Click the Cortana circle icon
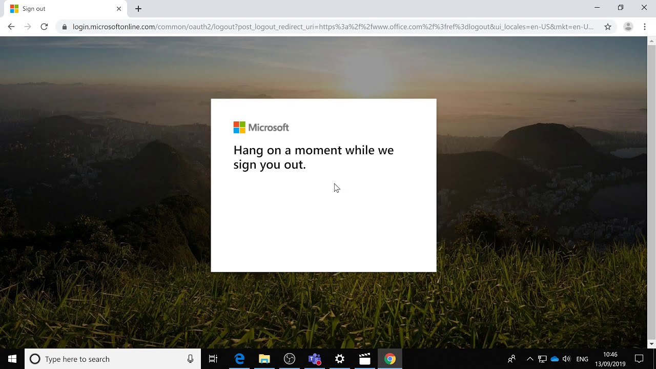Screen dimensions: 656x369 tap(35, 359)
